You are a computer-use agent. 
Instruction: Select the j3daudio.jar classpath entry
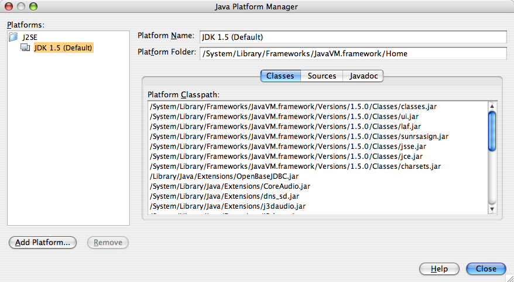tap(228, 206)
